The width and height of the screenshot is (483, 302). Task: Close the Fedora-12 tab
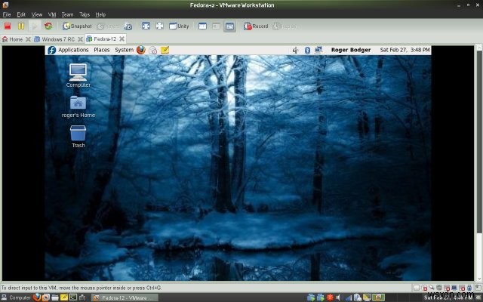coord(125,39)
